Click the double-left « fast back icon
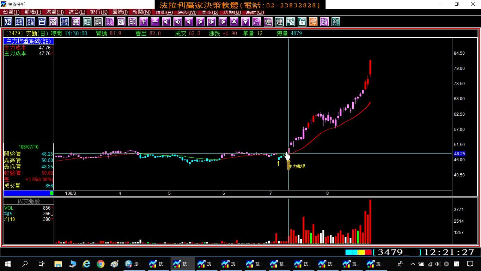 click(177, 22)
